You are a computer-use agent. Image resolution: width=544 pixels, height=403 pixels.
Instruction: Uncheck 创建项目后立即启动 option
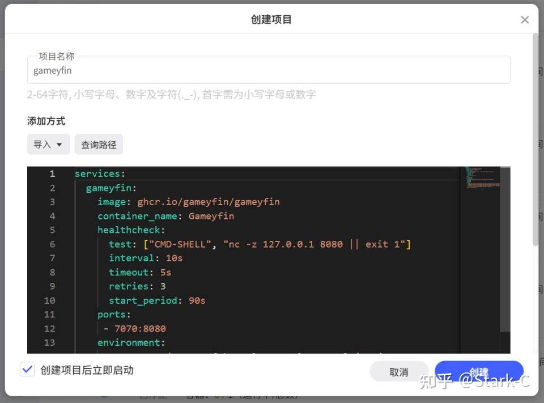pyautogui.click(x=27, y=369)
